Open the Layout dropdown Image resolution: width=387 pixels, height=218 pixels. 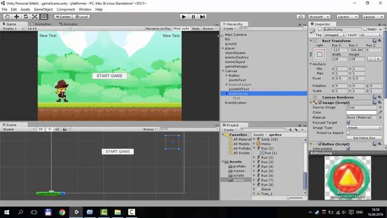pyautogui.click(x=373, y=16)
